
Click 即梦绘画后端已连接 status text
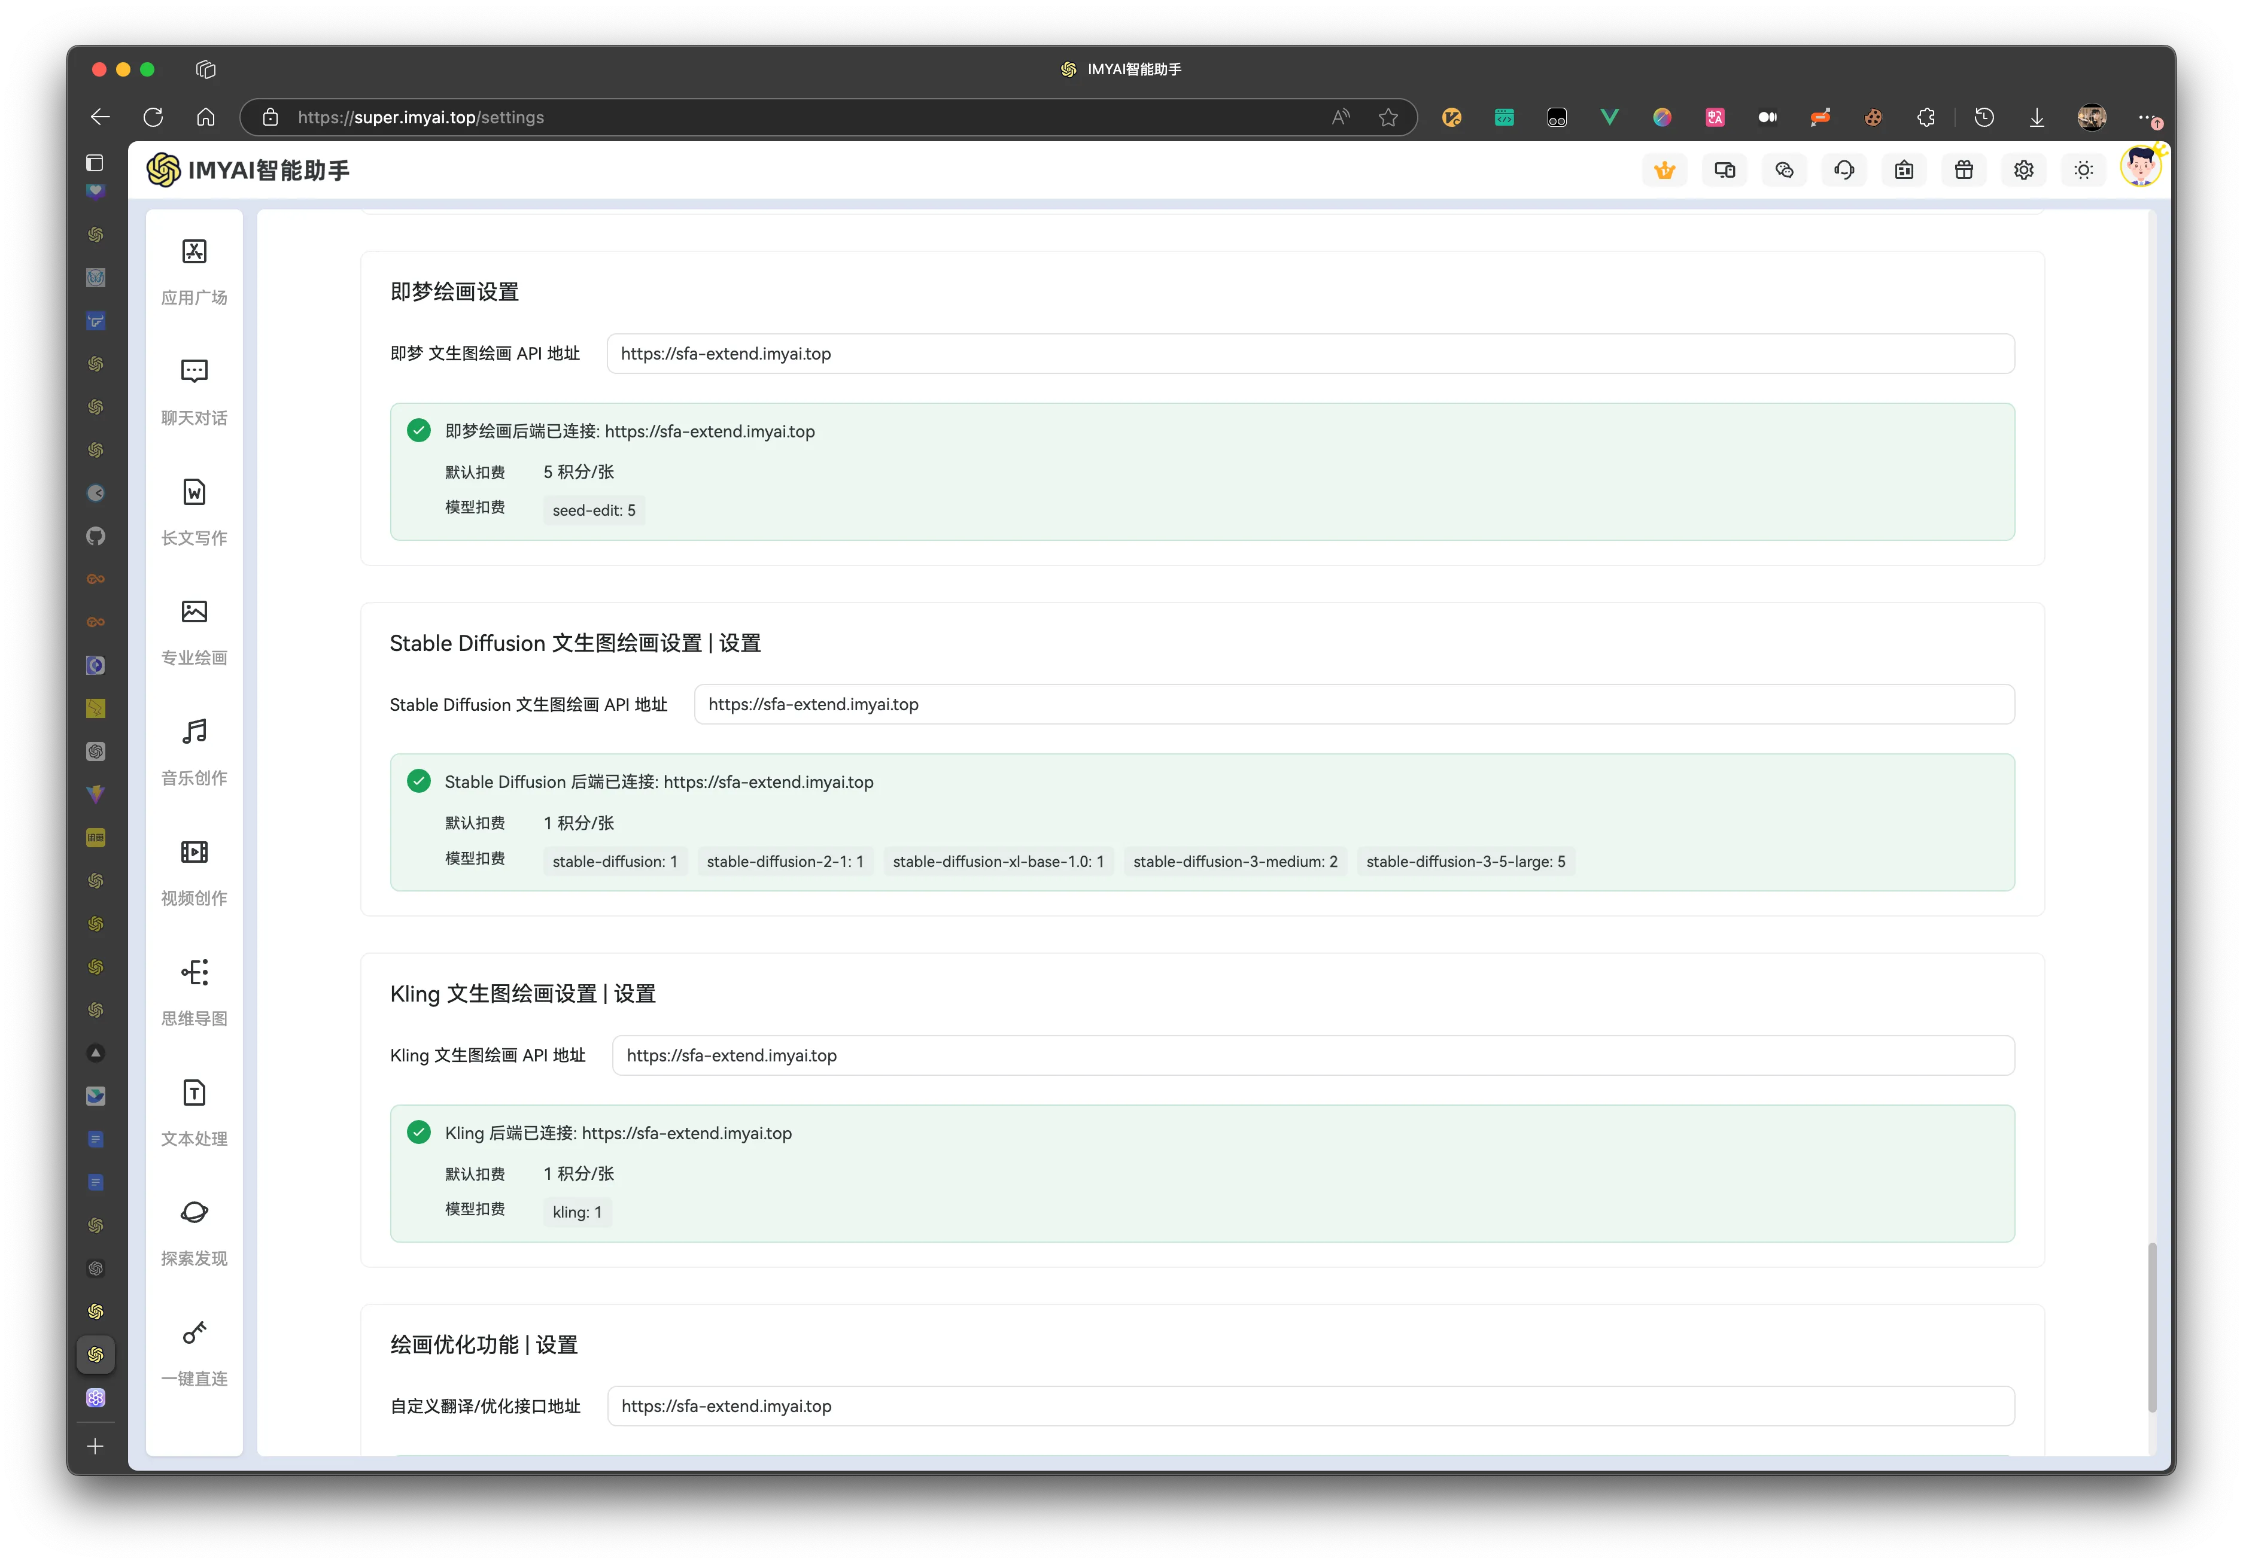click(629, 431)
